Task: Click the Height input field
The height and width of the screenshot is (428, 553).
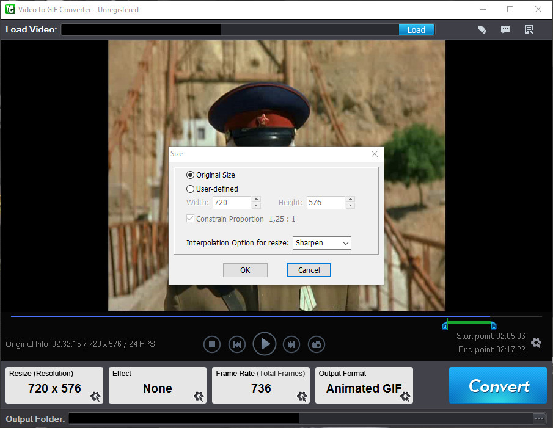Action: coord(326,203)
